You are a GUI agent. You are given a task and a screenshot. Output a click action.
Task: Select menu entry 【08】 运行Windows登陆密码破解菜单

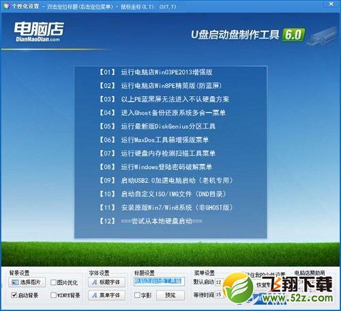tap(155, 167)
